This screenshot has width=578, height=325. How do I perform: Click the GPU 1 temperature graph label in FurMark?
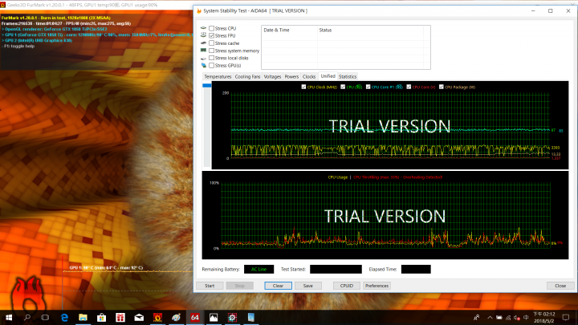pyautogui.click(x=106, y=268)
